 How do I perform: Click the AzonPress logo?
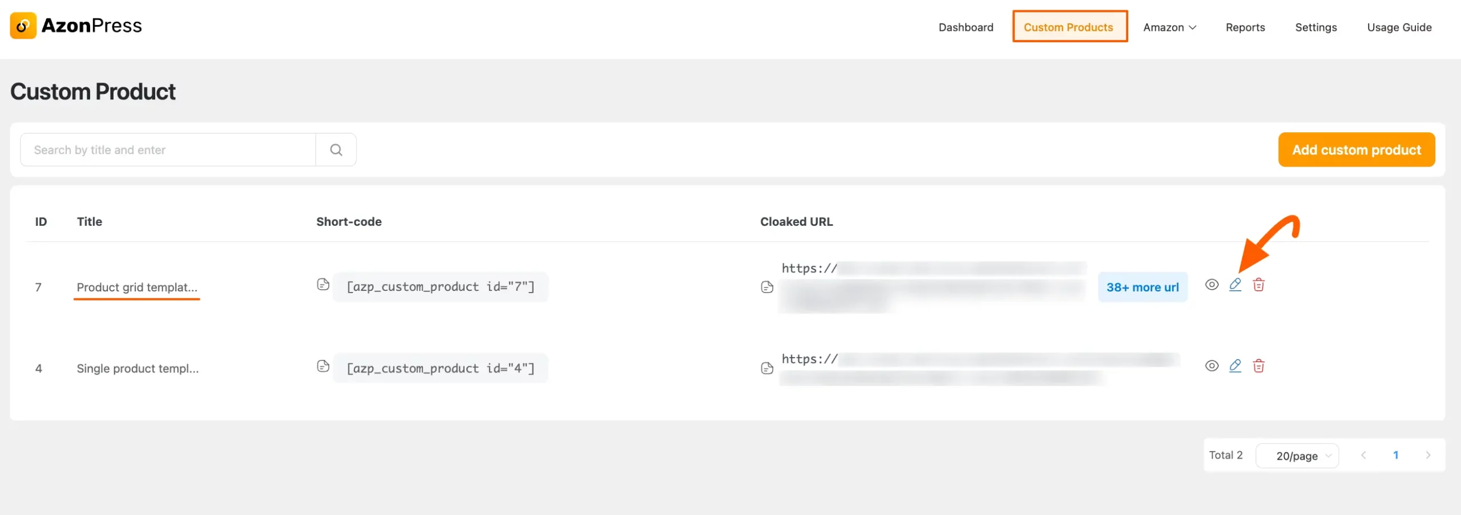(76, 25)
